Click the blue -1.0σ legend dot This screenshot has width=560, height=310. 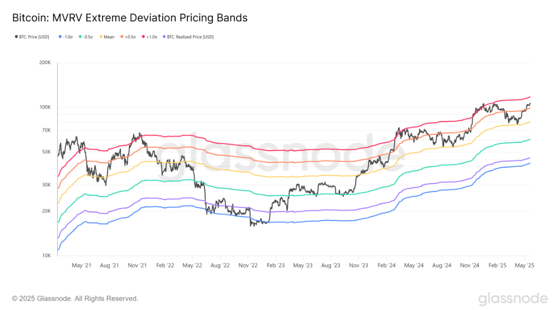pyautogui.click(x=60, y=37)
